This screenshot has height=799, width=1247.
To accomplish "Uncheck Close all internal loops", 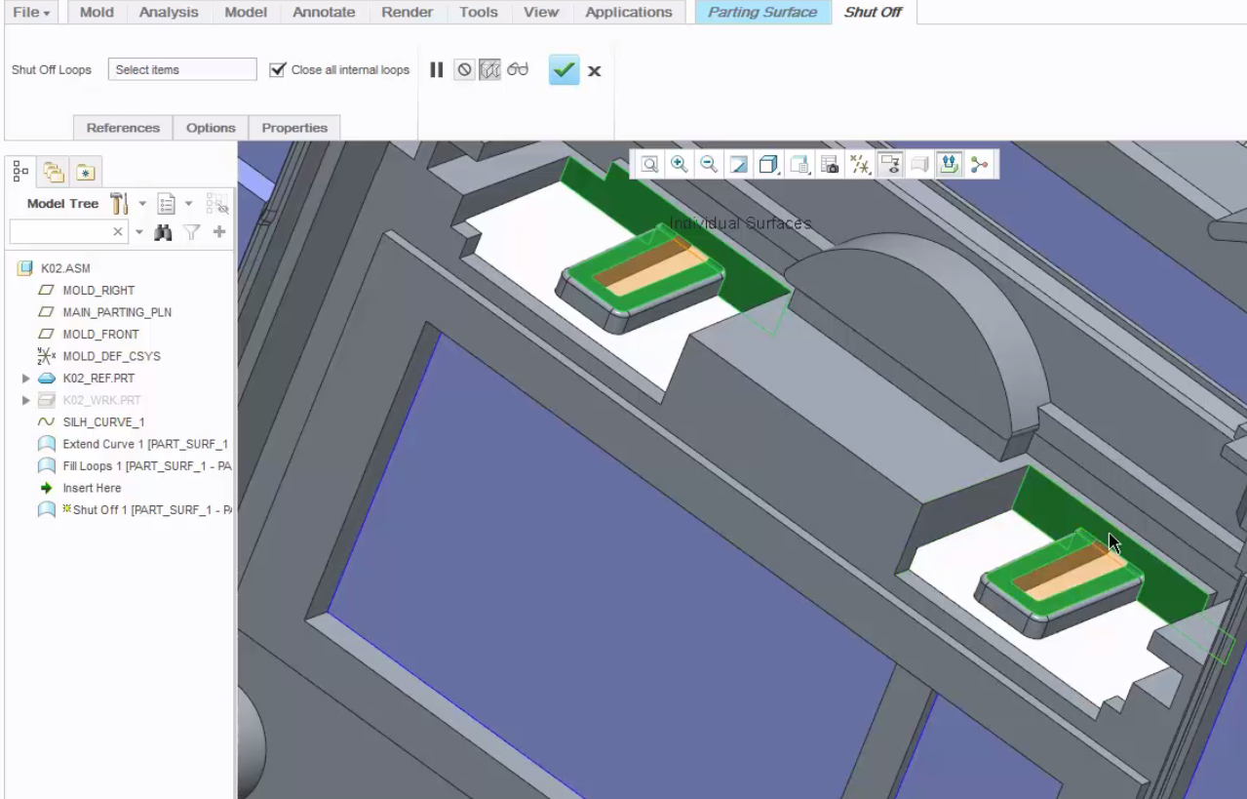I will 278,70.
